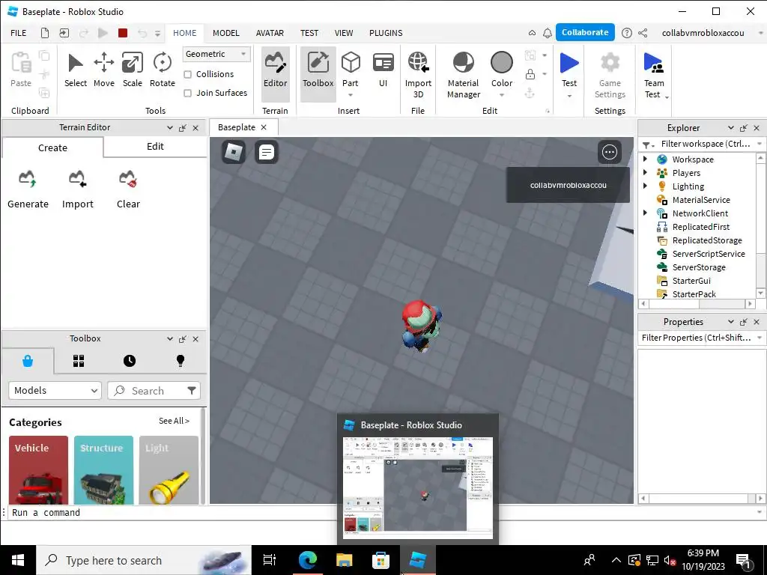Open Team Test
This screenshot has width=767, height=575.
(653, 74)
